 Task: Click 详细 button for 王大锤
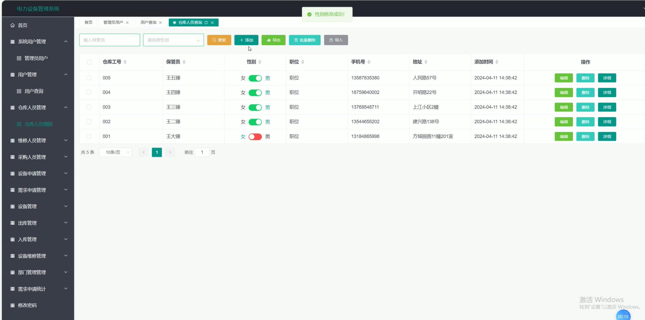pos(607,136)
